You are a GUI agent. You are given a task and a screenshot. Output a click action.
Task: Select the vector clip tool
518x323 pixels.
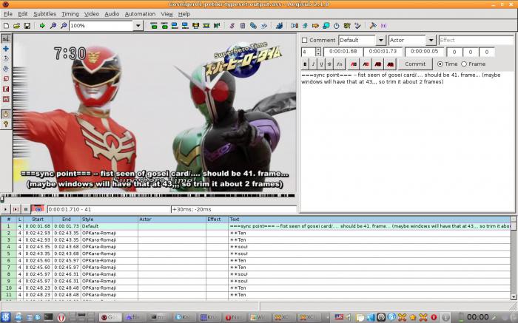(x=6, y=99)
